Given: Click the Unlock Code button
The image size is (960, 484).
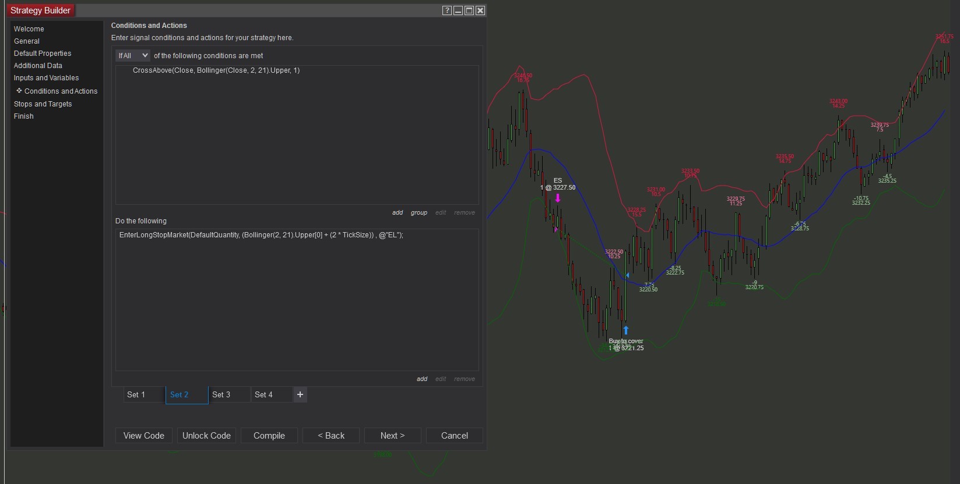Looking at the screenshot, I should (206, 436).
